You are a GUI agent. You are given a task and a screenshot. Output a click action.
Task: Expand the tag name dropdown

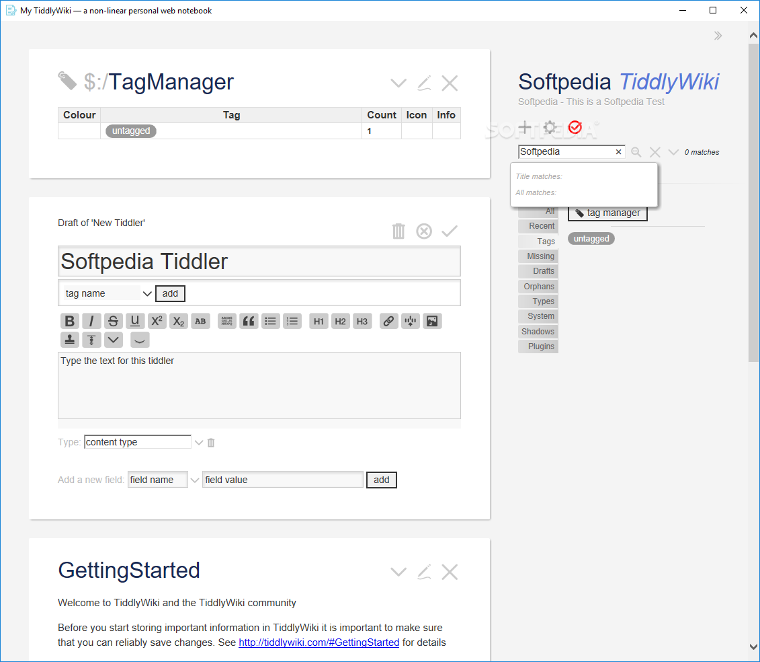pyautogui.click(x=147, y=293)
